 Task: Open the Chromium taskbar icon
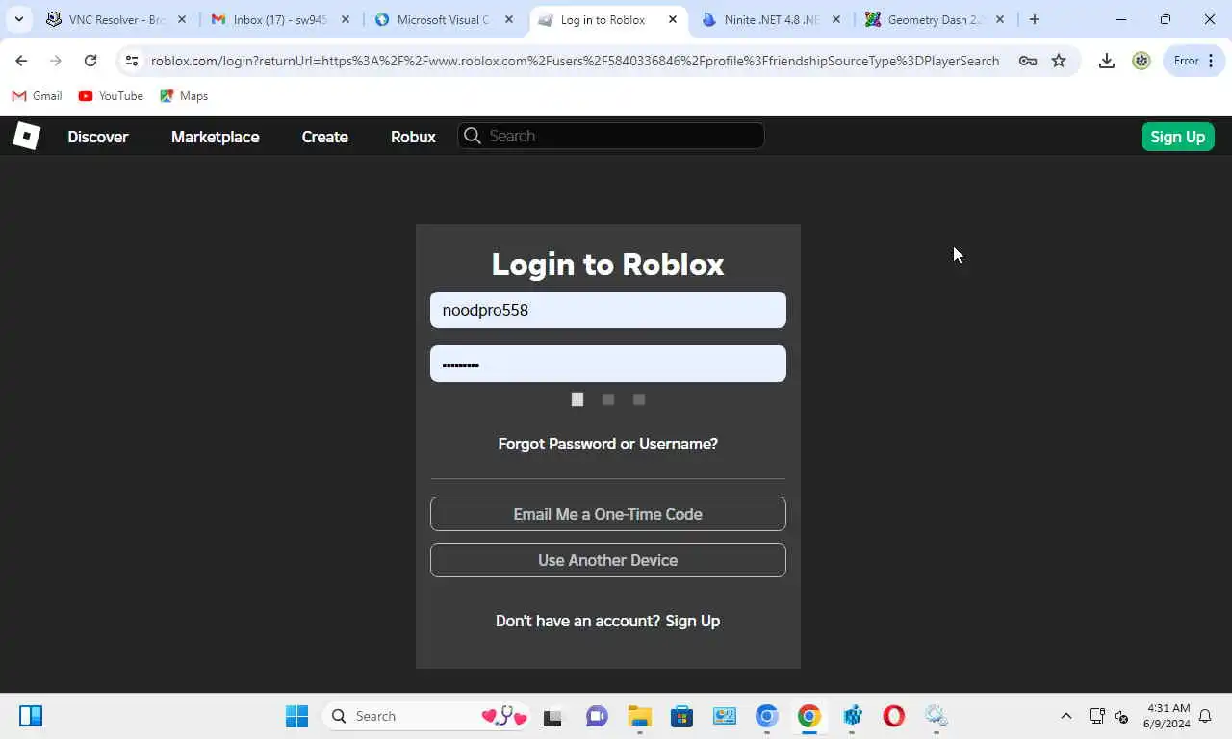[x=766, y=716]
